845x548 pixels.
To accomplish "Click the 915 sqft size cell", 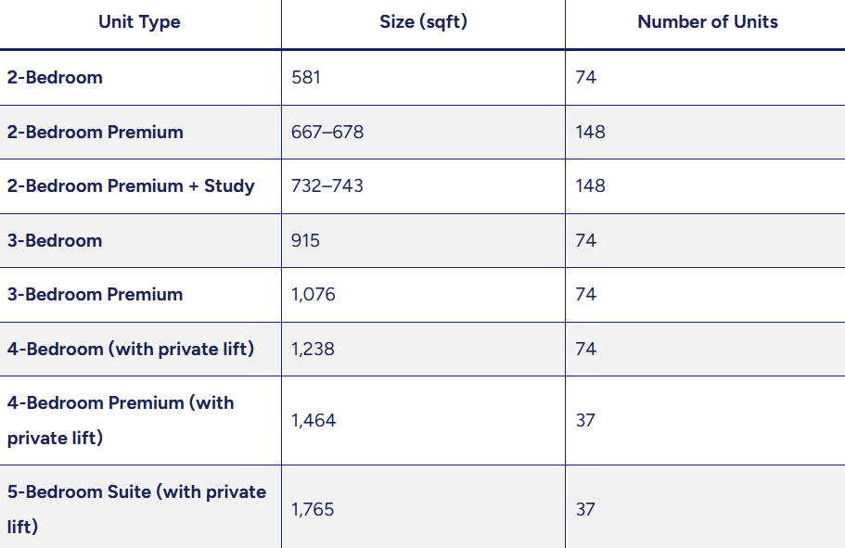I will [306, 240].
